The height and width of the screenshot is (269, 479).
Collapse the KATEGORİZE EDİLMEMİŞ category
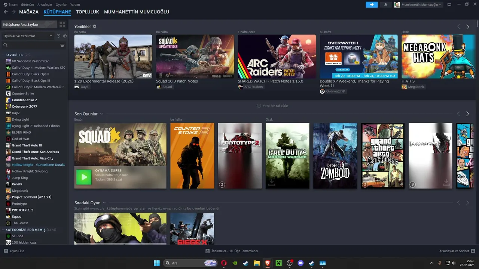coord(3,230)
